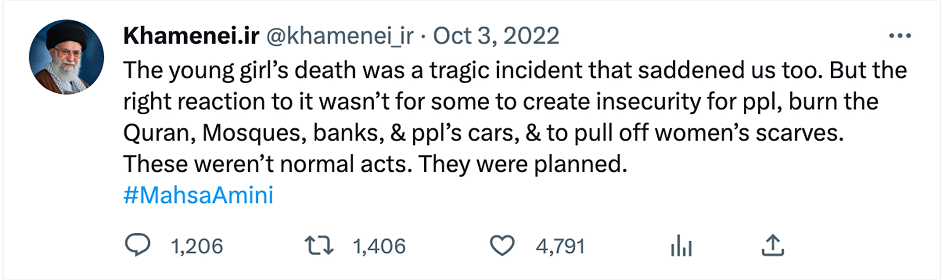Open the Oct 3, 2022 timestamp link
Screen dimensions: 942x280
pos(496,36)
